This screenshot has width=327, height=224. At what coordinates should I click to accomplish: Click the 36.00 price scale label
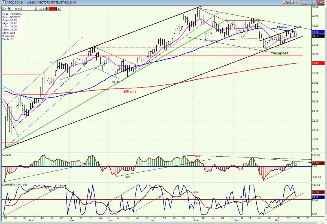315,54
